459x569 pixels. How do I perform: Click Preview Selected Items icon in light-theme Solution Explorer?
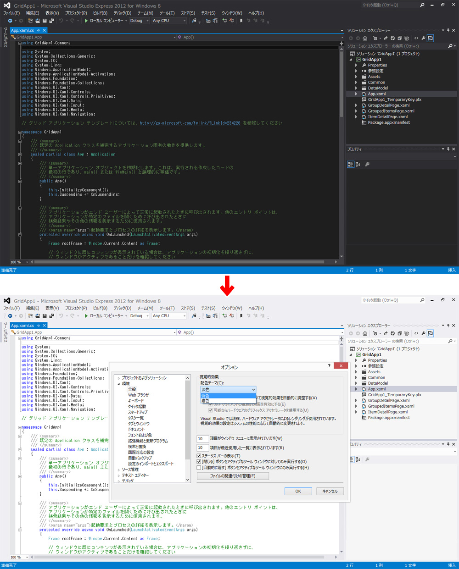point(431,334)
